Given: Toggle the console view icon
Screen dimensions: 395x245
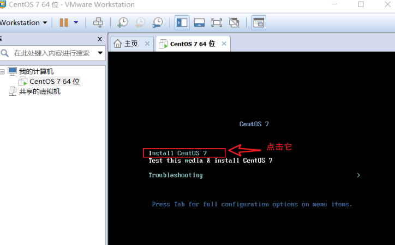Looking at the screenshot, I should pos(259,23).
